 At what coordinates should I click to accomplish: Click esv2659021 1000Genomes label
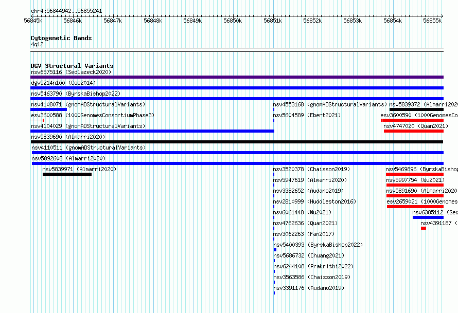(x=422, y=201)
